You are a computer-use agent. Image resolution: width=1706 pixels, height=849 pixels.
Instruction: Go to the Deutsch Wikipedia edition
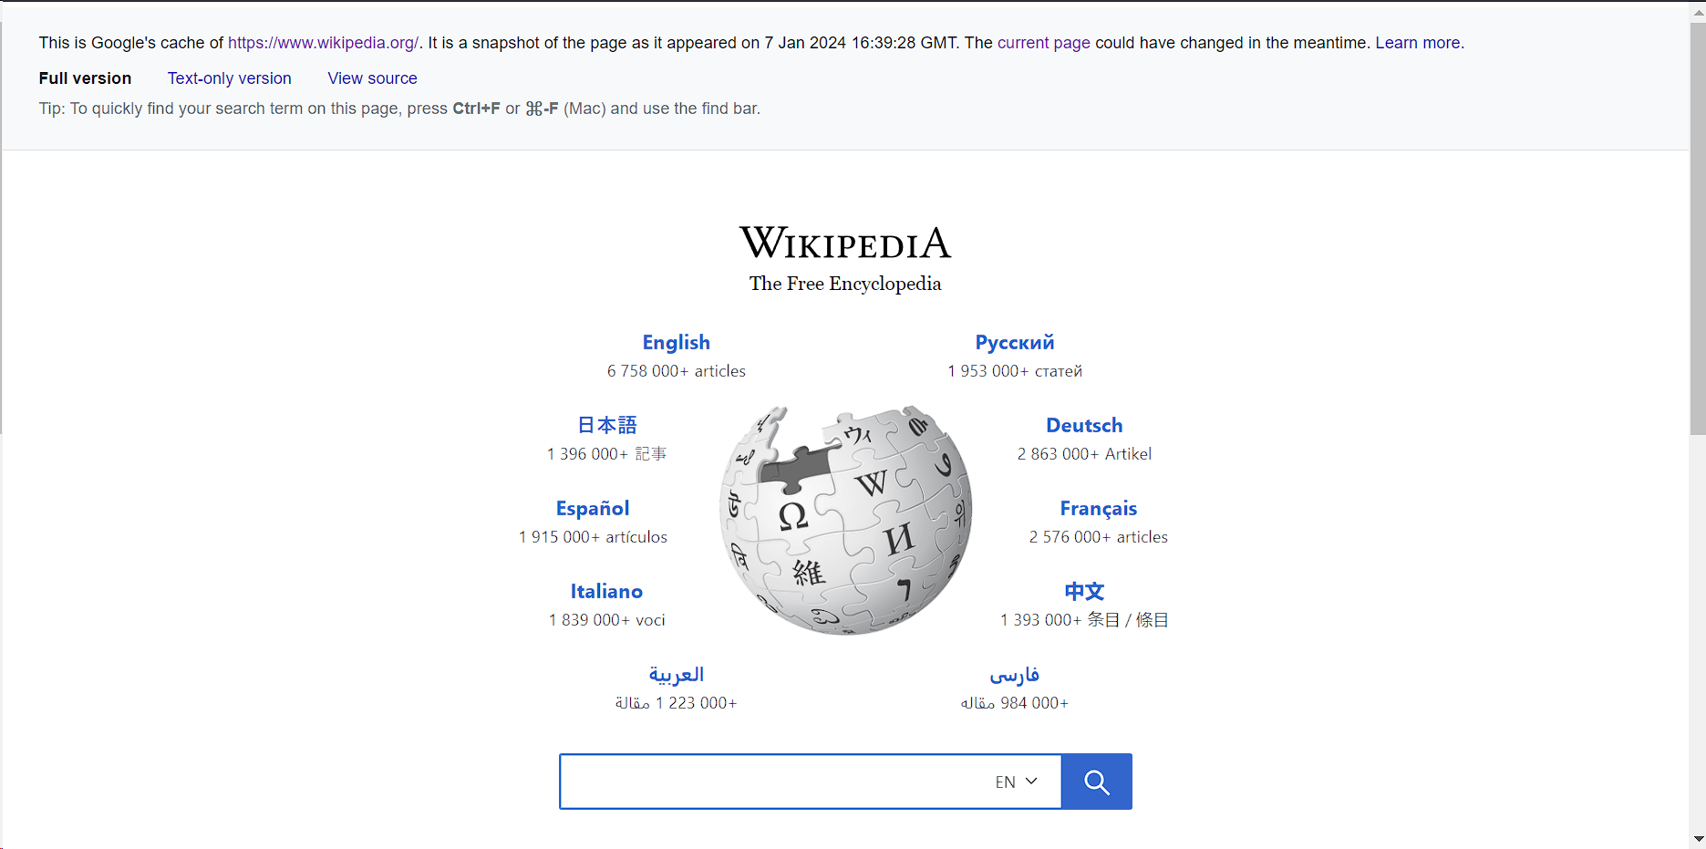(1083, 425)
